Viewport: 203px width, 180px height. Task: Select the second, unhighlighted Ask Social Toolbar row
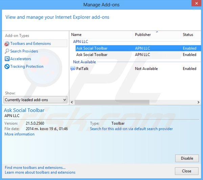138,55
